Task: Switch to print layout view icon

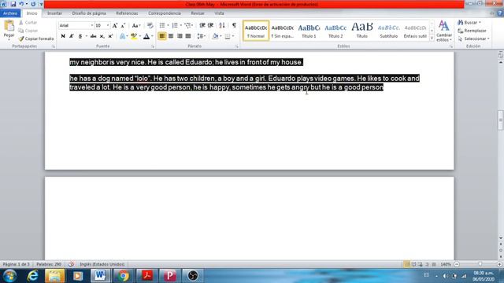Action: (x=407, y=264)
